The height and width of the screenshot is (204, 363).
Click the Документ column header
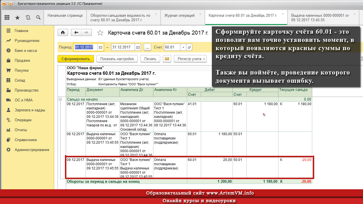(103, 92)
